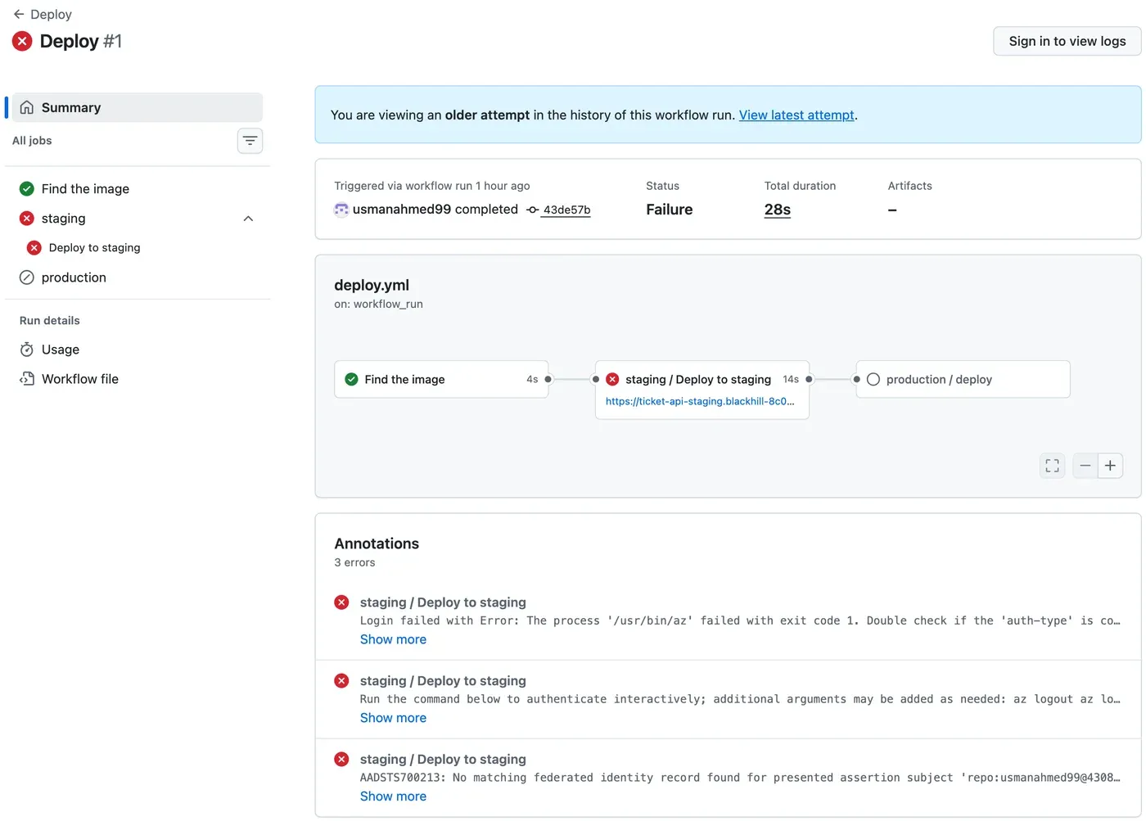This screenshot has height=821, width=1146.
Task: Show more of the AADSTS700213 annotation
Action: pyautogui.click(x=393, y=796)
